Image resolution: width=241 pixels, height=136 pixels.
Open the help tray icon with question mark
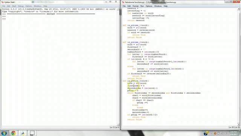coord(206,133)
